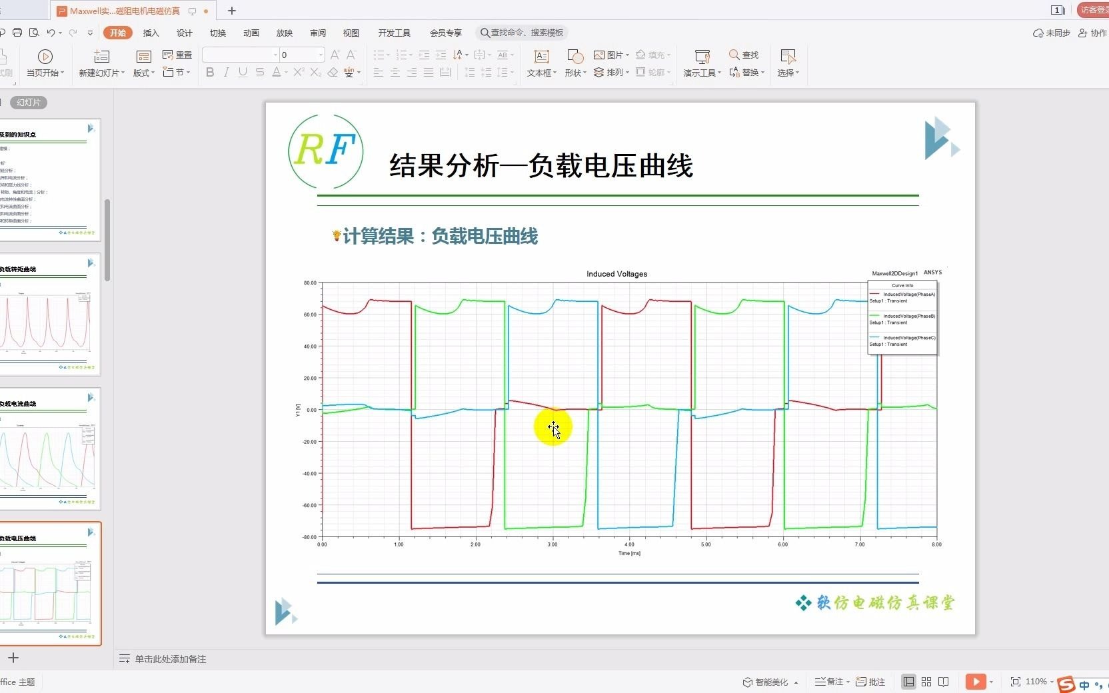
Task: Open the picture (图片) dropdown
Action: (611, 55)
